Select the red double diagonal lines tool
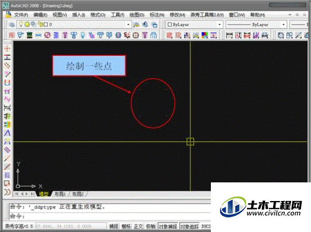 (x=7, y=65)
